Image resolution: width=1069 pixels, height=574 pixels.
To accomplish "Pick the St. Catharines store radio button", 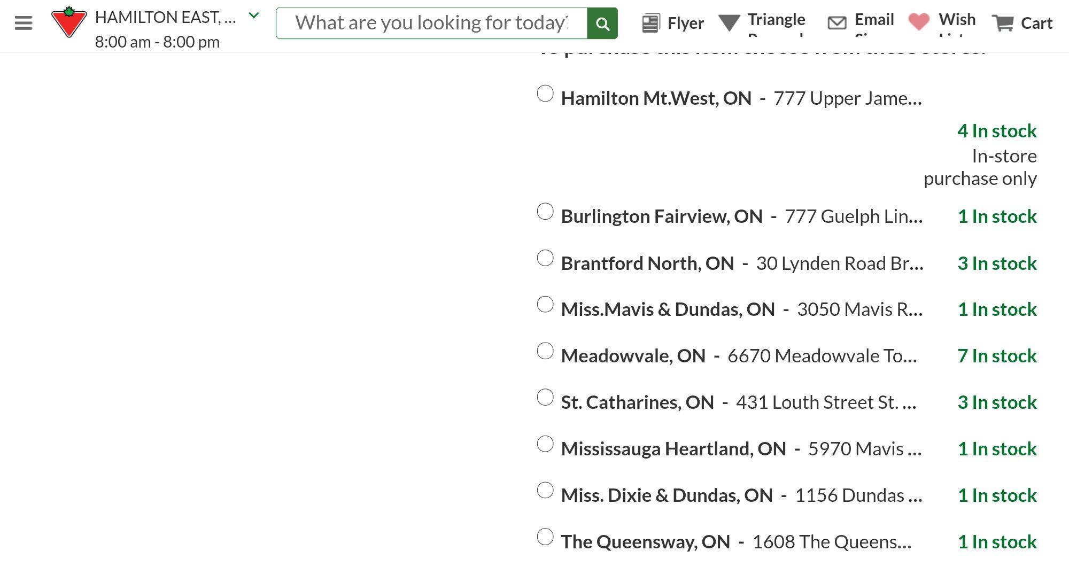I will [545, 398].
